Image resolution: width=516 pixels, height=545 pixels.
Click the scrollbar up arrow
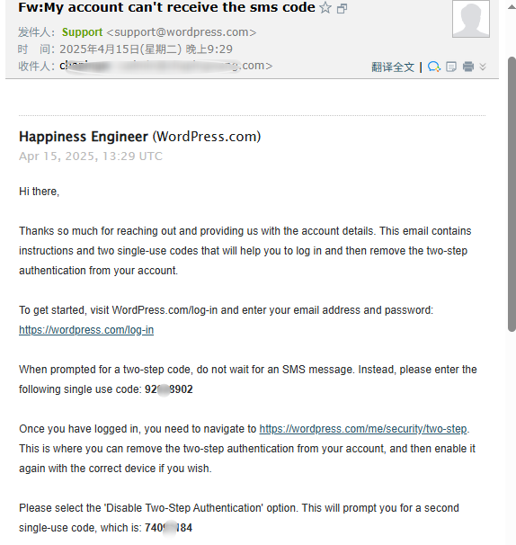pos(512,7)
